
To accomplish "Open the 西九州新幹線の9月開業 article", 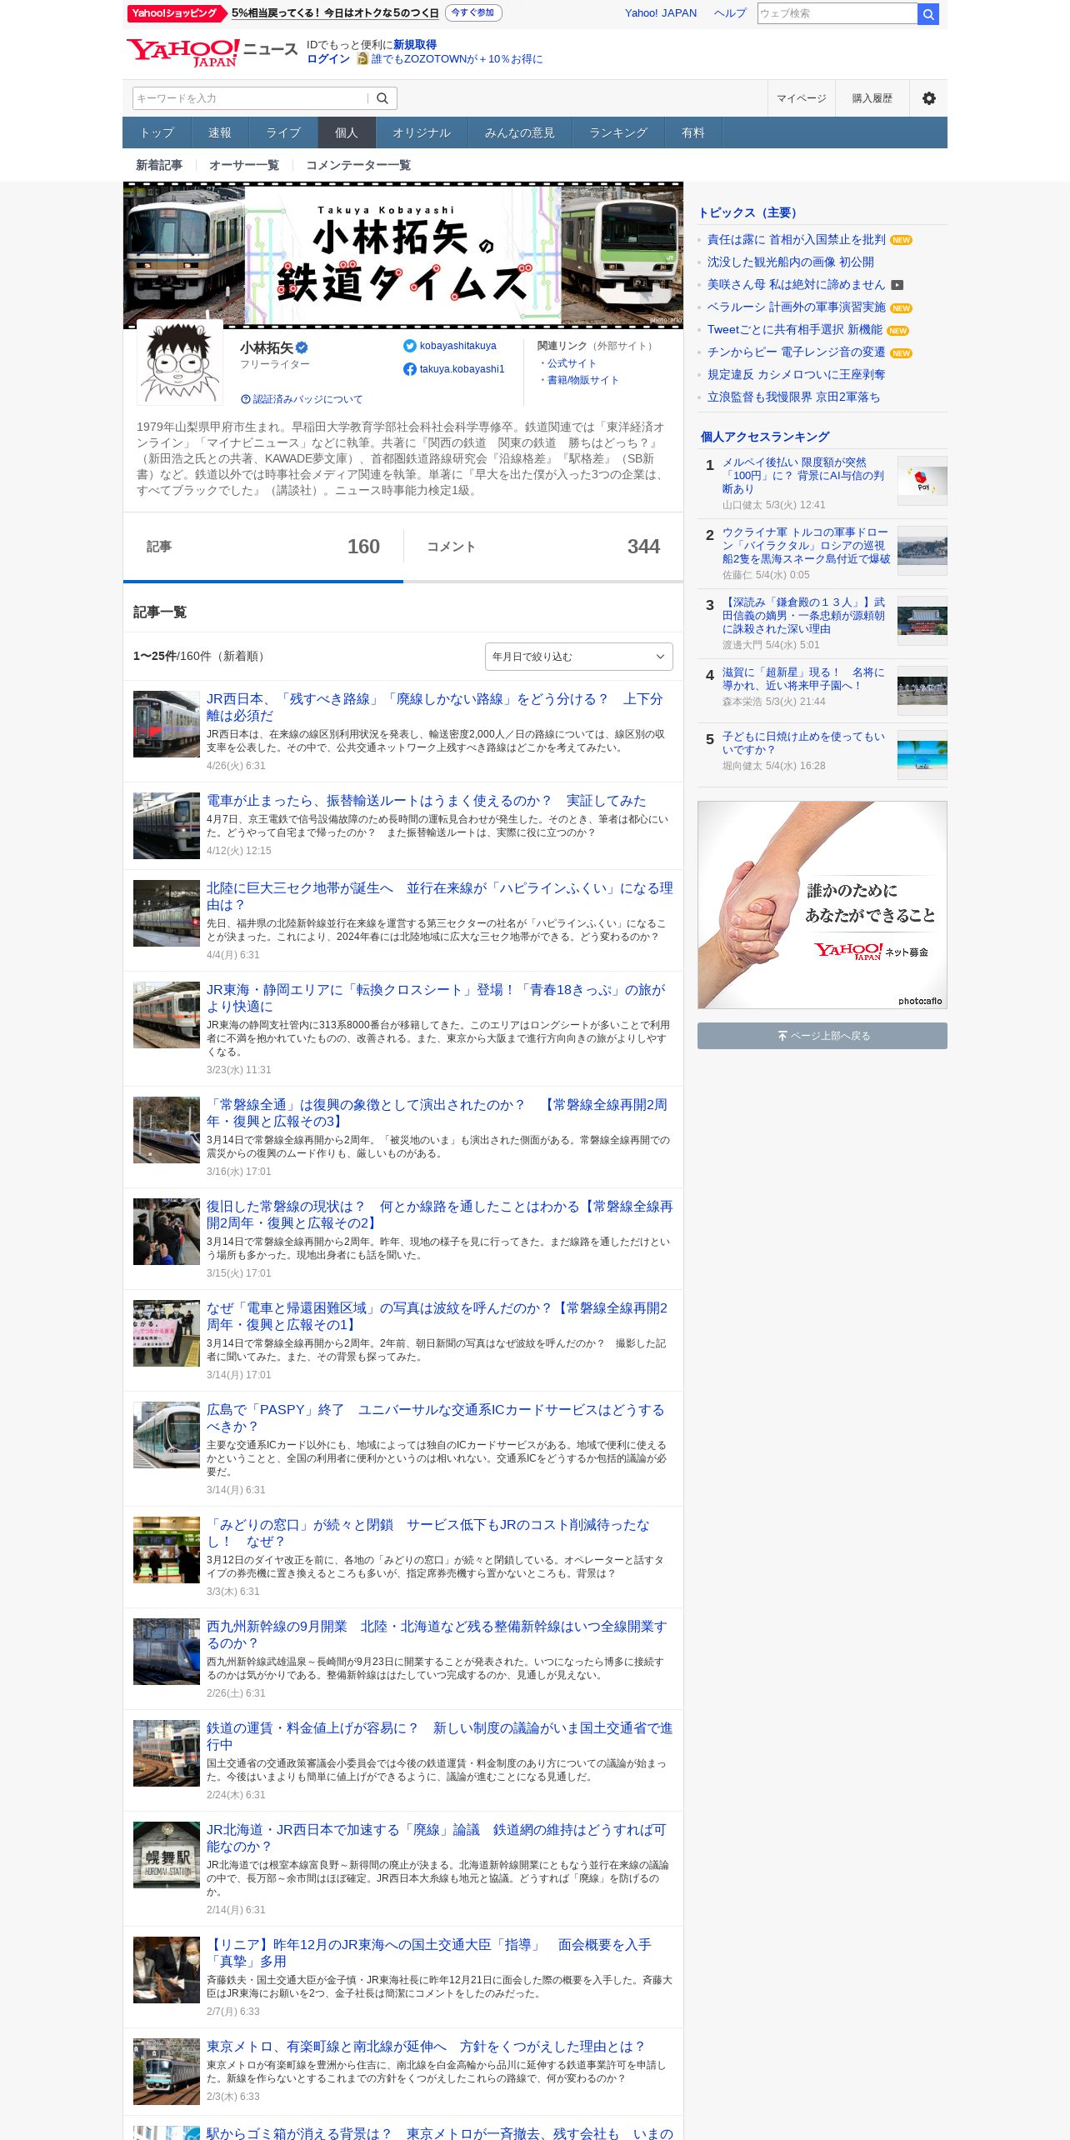I will (x=437, y=1634).
